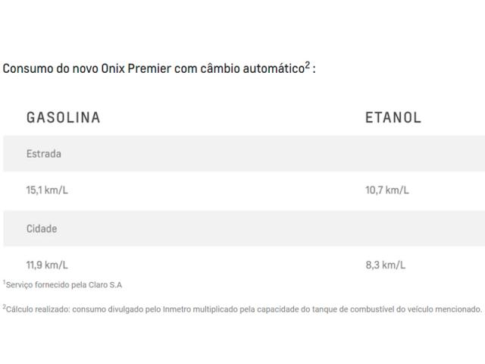This screenshot has width=485, height=364.
Task: Click the page heading about Onix Premier consumption
Action: pos(159,68)
